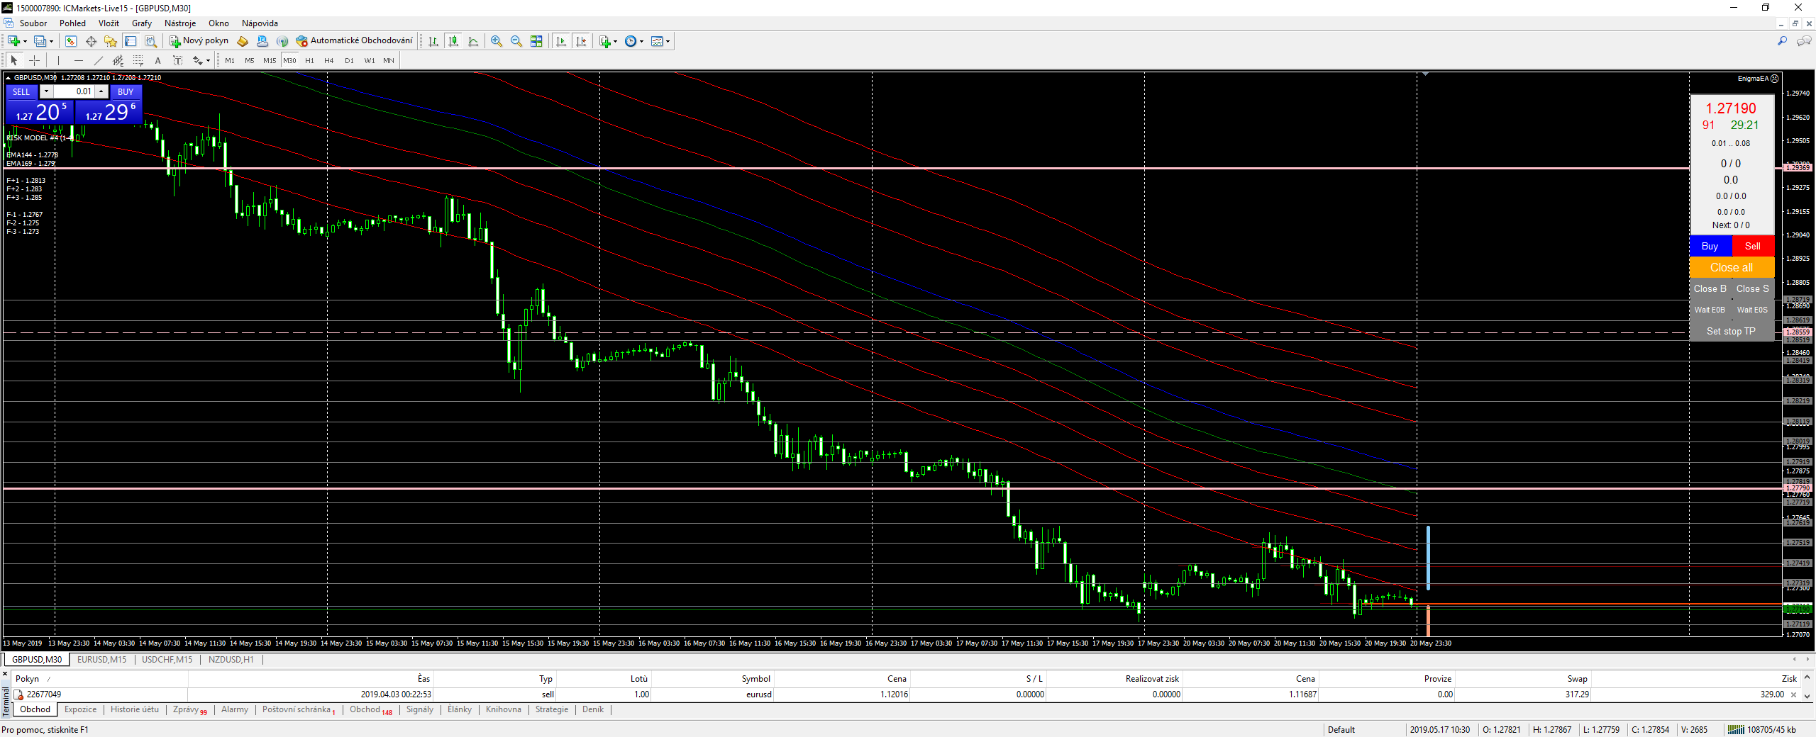The height and width of the screenshot is (737, 1816).
Task: Click the Tile Windows icon
Action: click(x=536, y=41)
